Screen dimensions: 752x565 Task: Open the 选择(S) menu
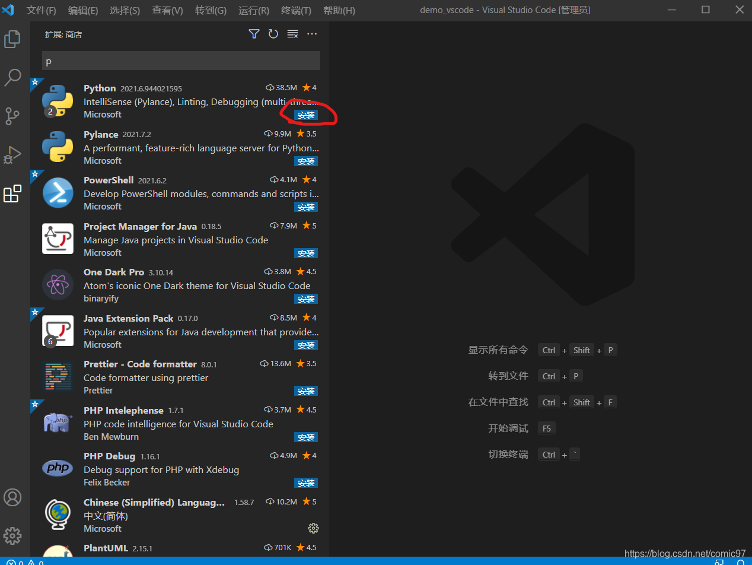125,10
